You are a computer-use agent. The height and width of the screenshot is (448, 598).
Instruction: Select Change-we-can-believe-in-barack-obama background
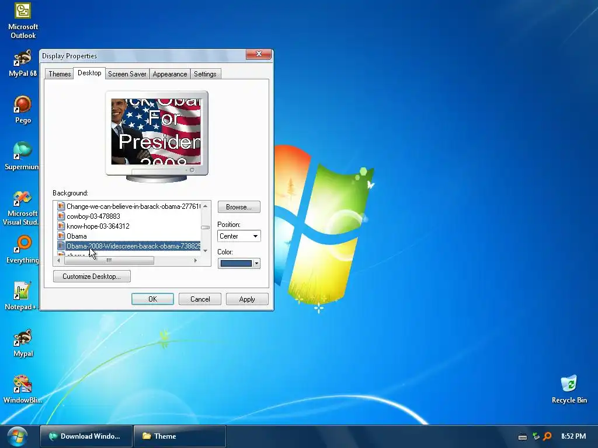click(133, 206)
